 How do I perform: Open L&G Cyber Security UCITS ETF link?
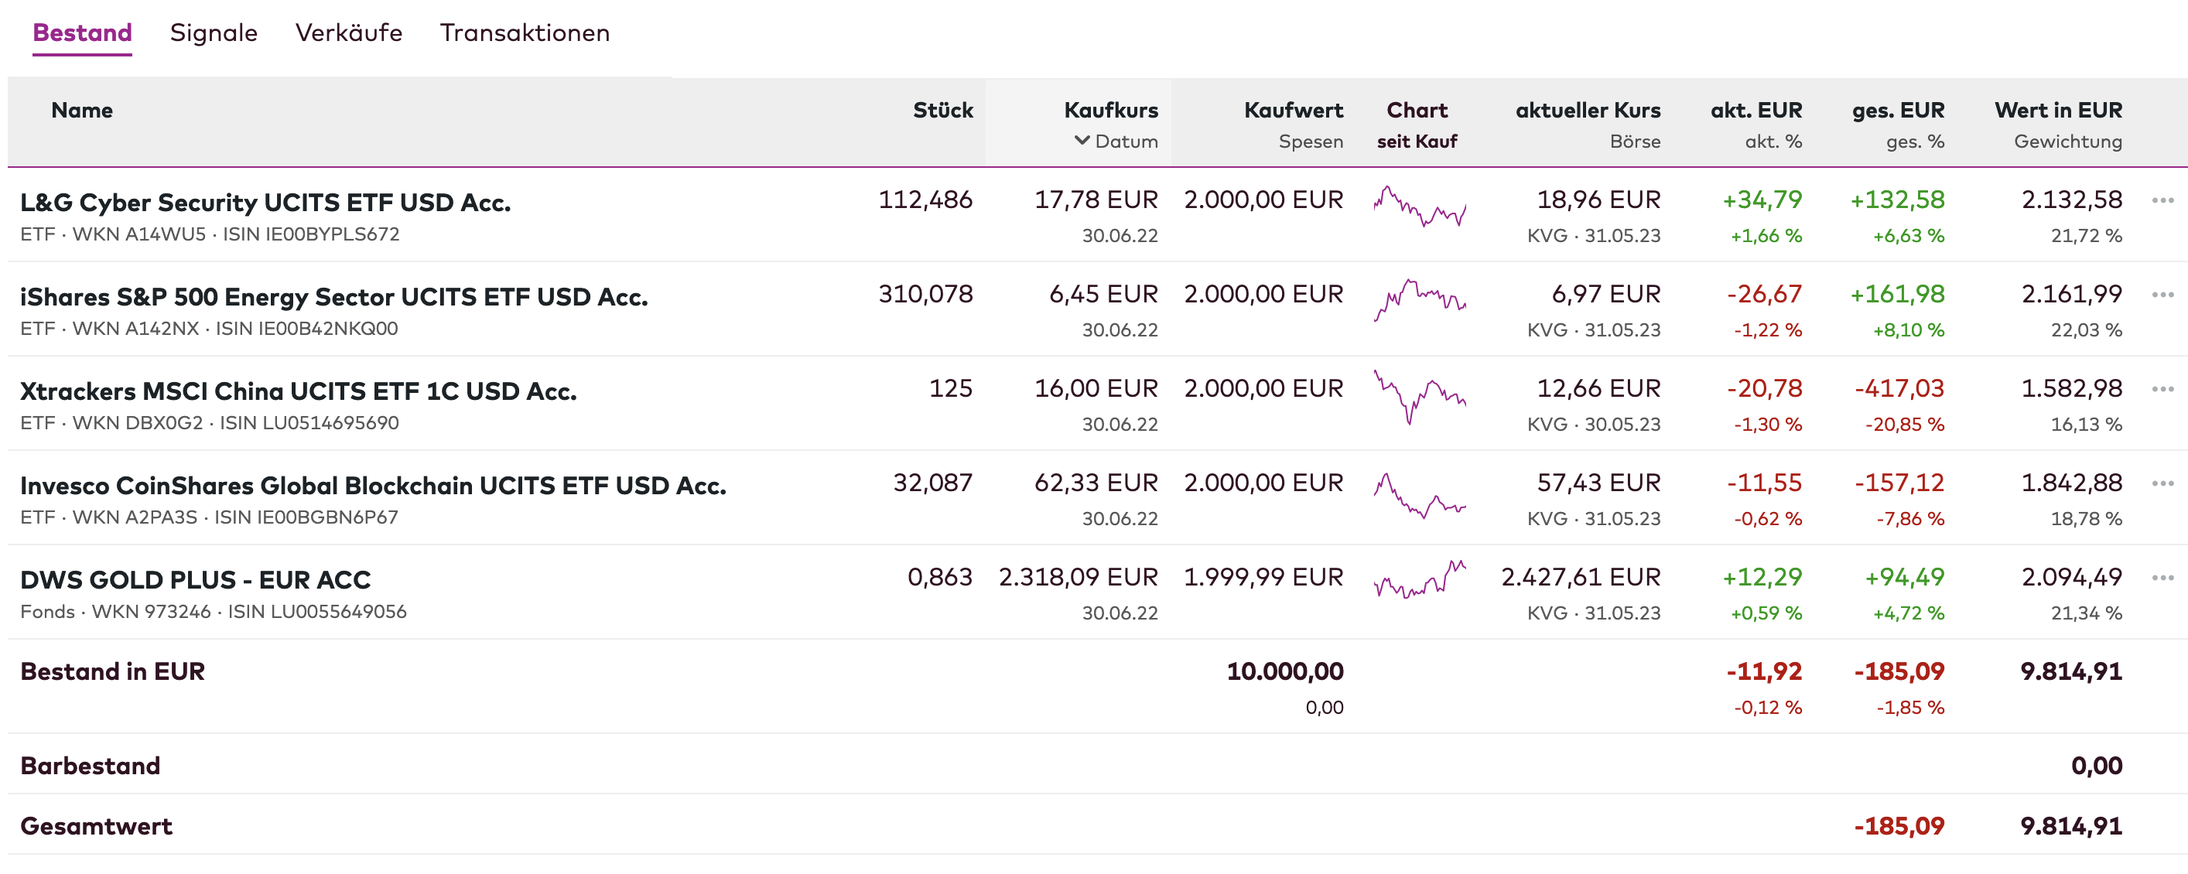click(265, 202)
